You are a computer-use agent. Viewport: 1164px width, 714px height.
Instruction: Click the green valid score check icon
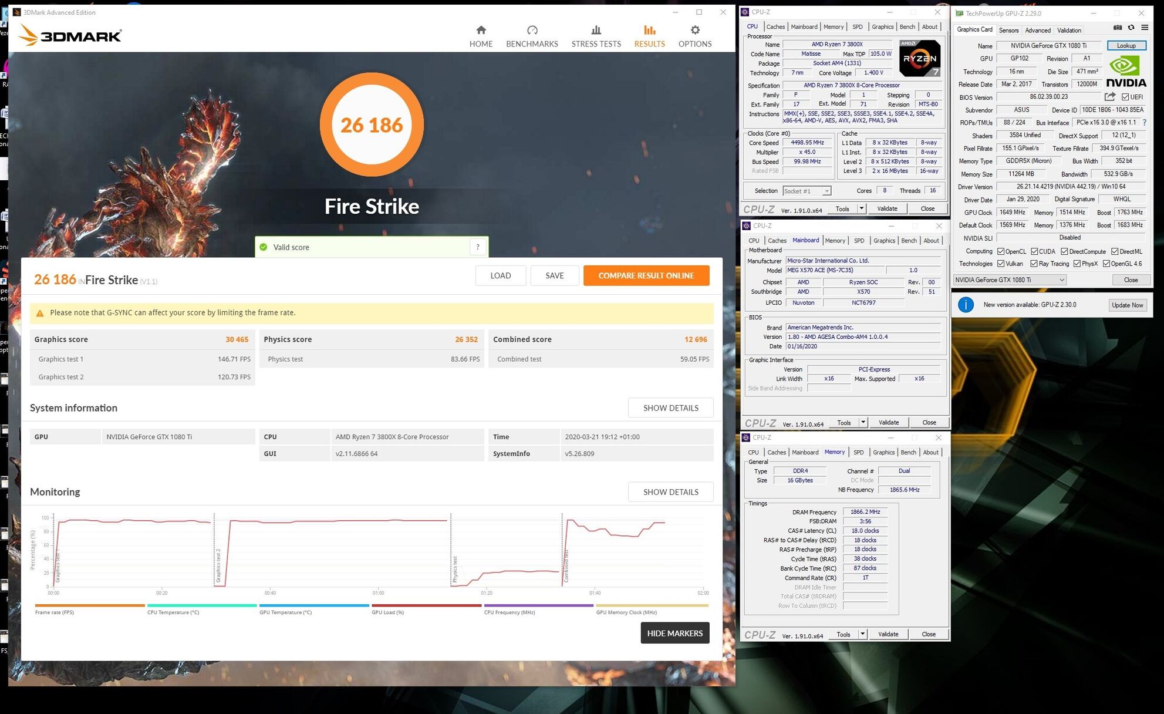click(x=264, y=247)
